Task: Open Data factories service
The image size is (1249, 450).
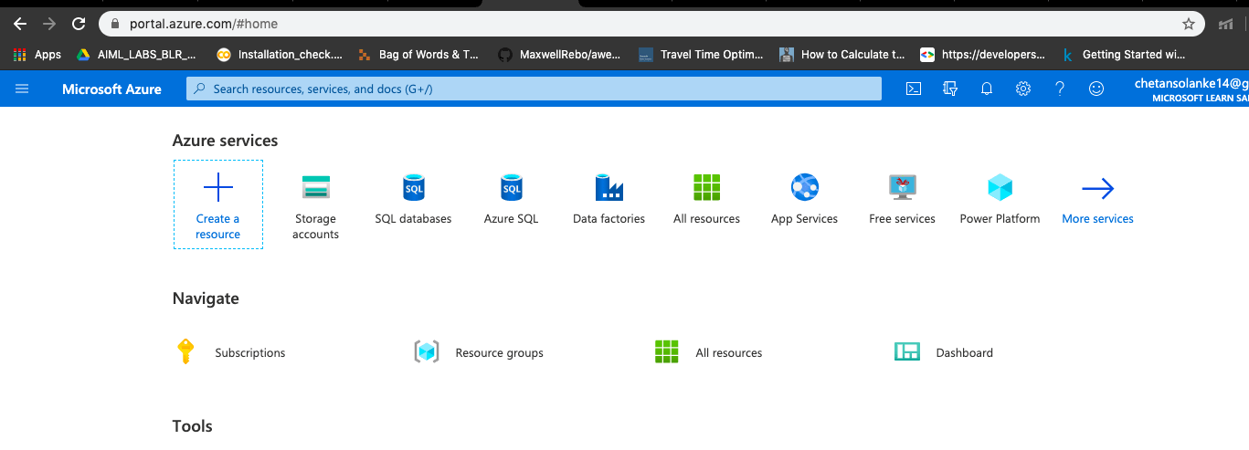Action: (609, 199)
